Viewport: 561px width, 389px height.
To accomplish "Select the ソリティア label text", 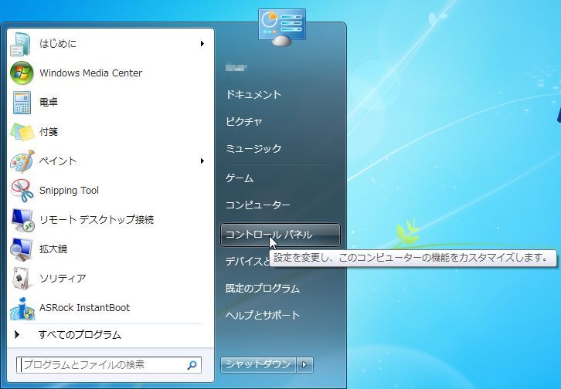I will (63, 279).
